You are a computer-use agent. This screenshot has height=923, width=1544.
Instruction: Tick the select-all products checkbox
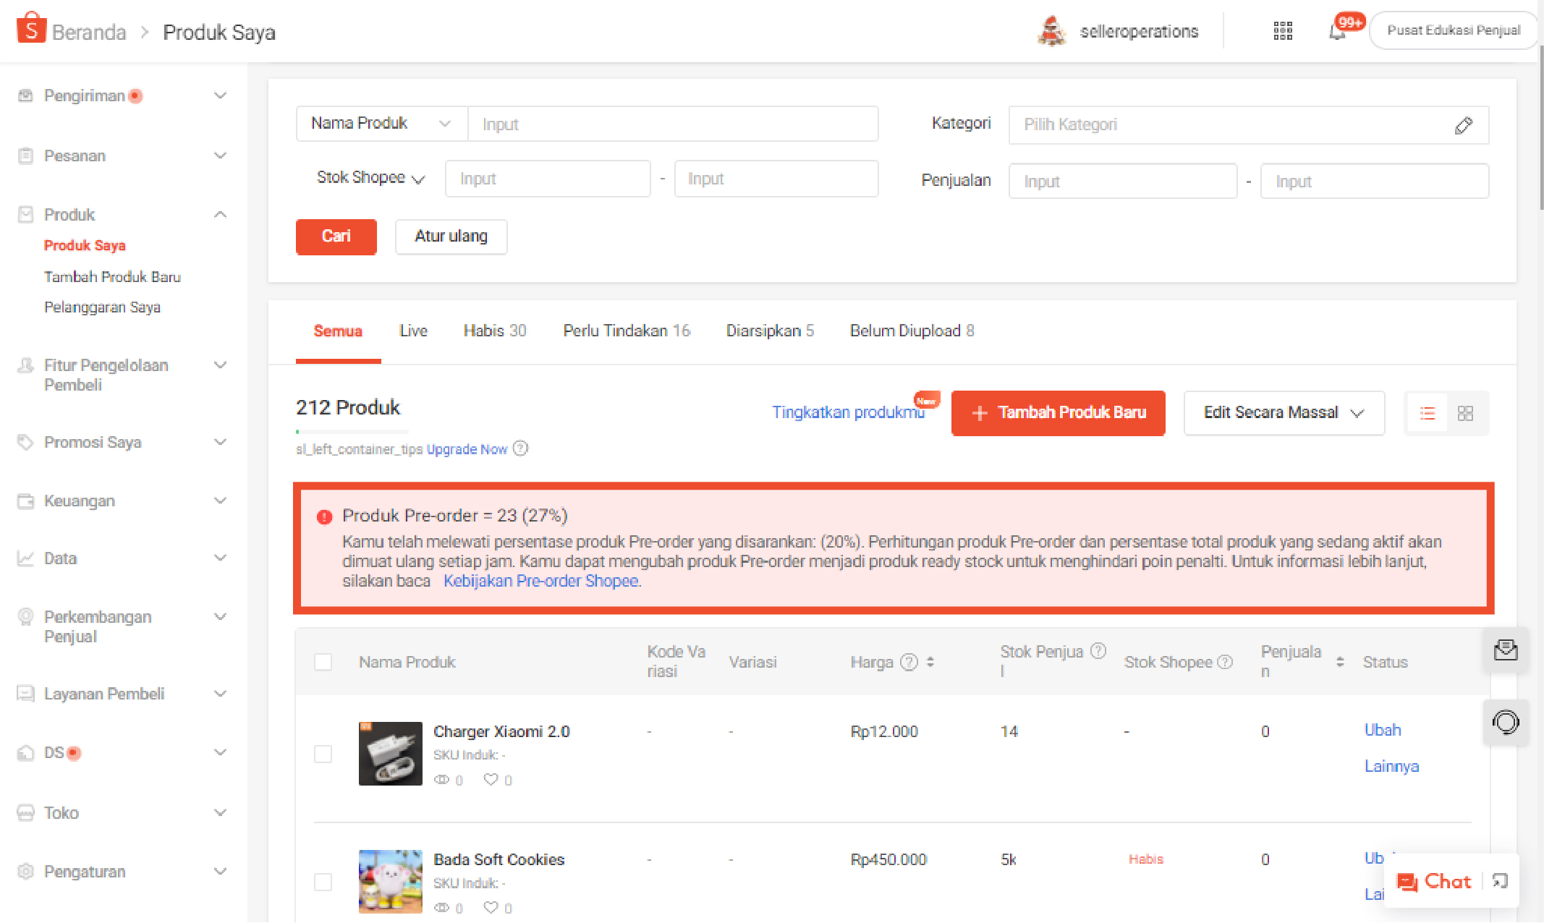click(323, 662)
